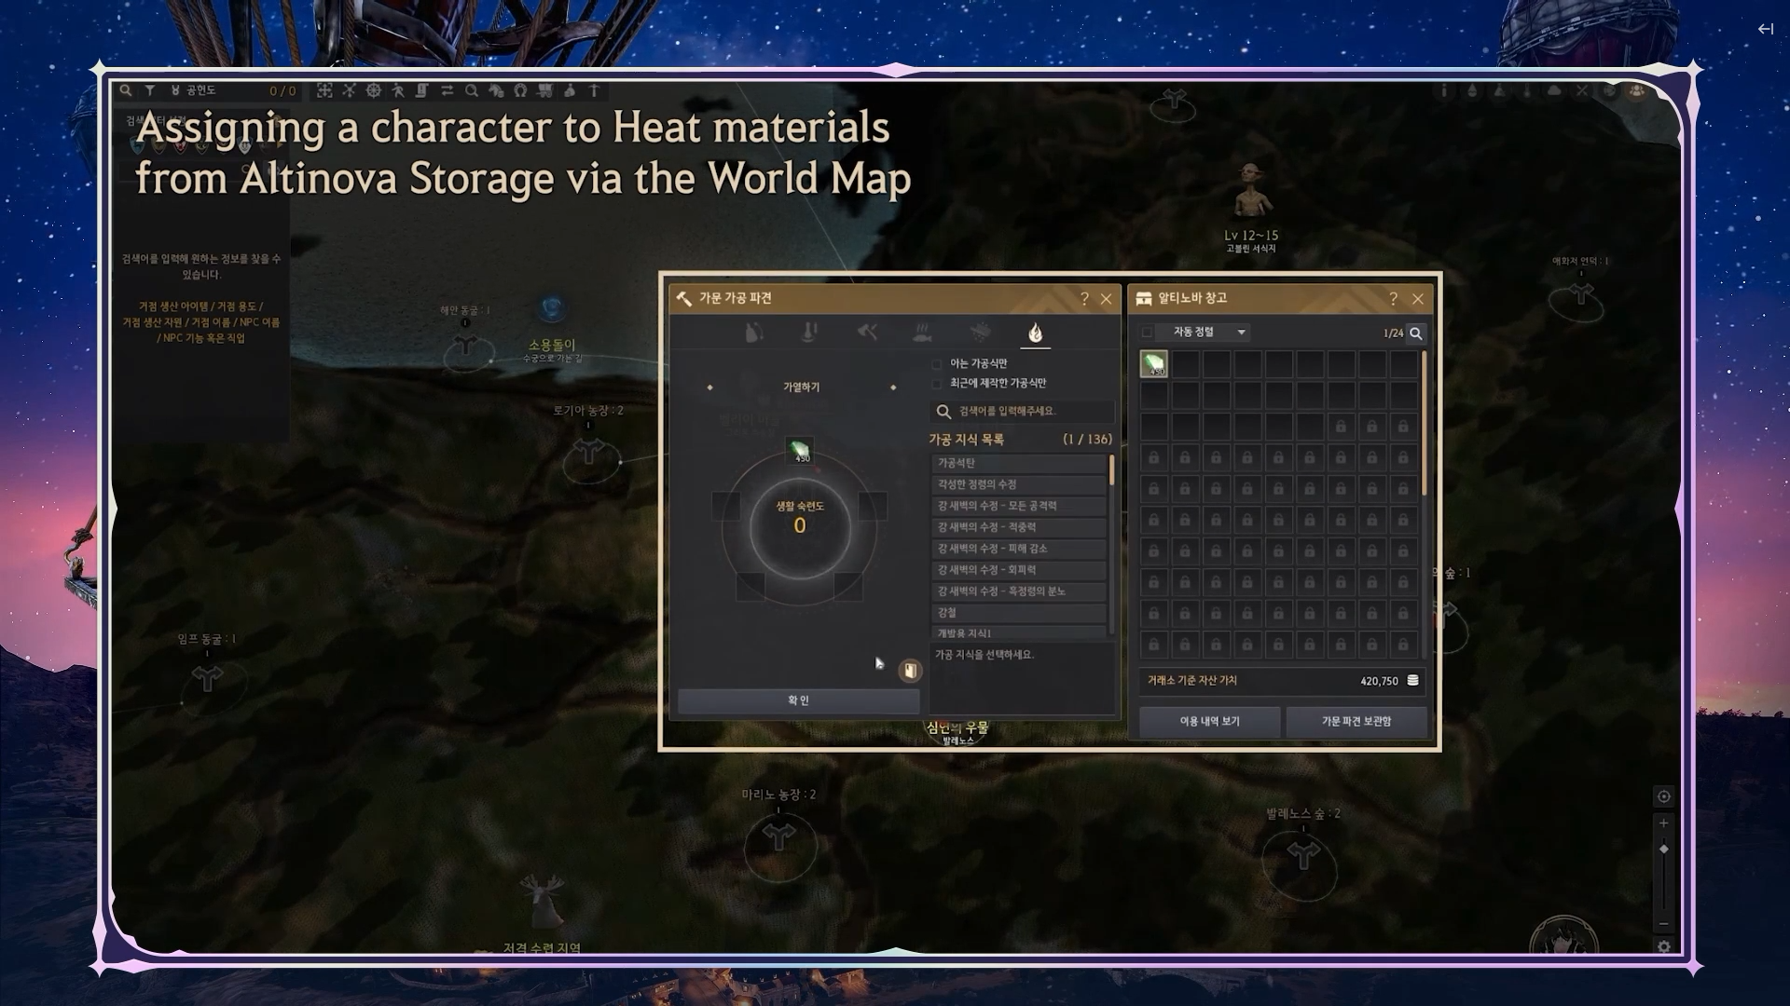
Task: Enable the 최근에 제작한 가공식만 checkbox
Action: coord(937,383)
